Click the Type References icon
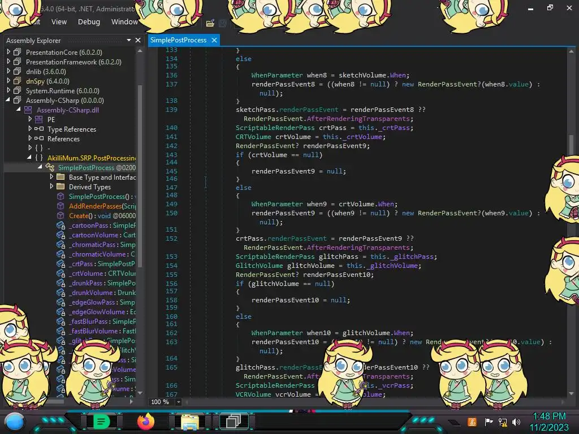579x434 pixels. [39, 129]
